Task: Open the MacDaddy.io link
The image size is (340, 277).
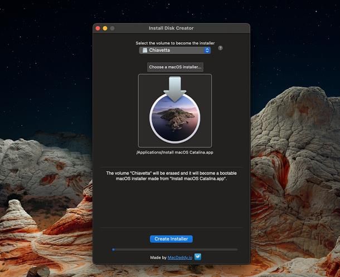Action: (180, 258)
